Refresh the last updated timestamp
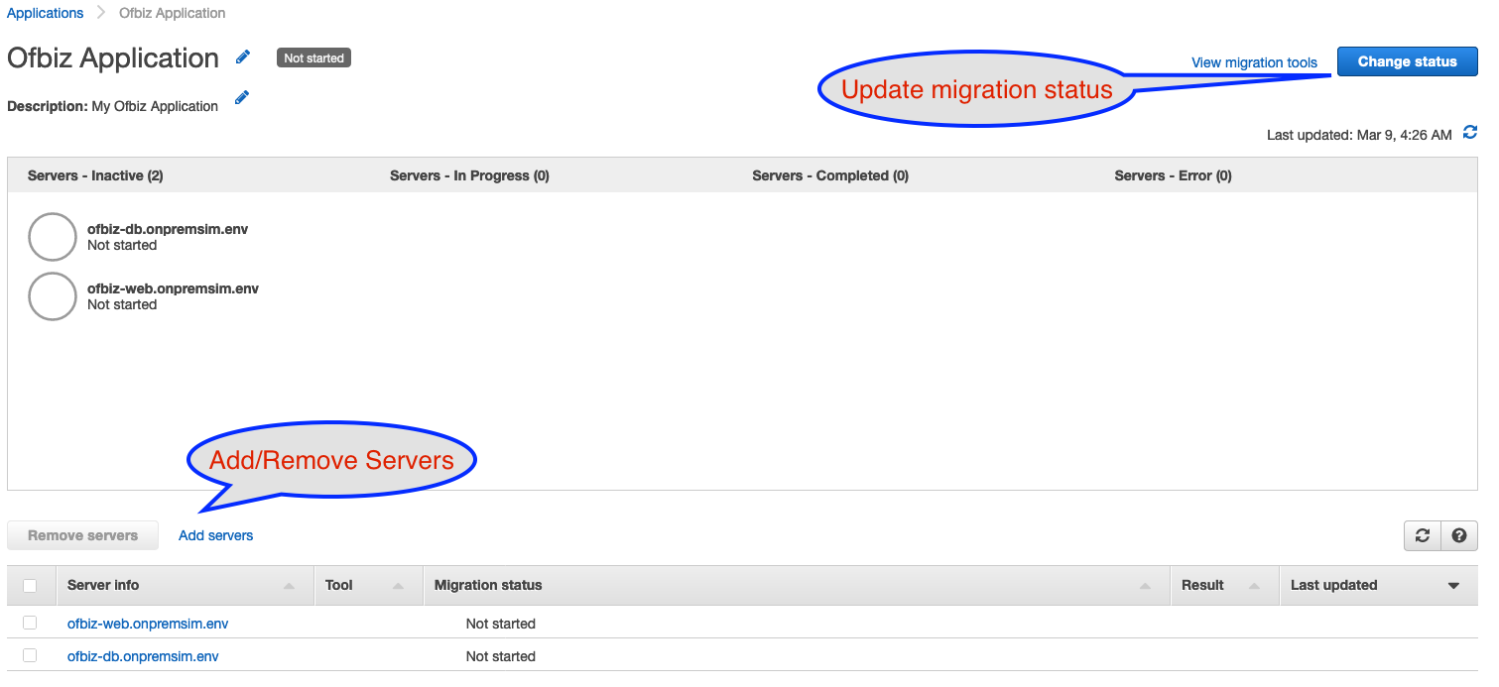Image resolution: width=1499 pixels, height=687 pixels. pyautogui.click(x=1470, y=132)
